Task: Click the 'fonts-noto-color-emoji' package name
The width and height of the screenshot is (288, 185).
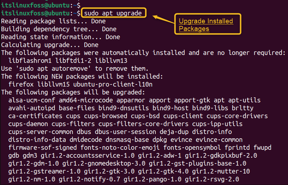Action: tap(120, 148)
